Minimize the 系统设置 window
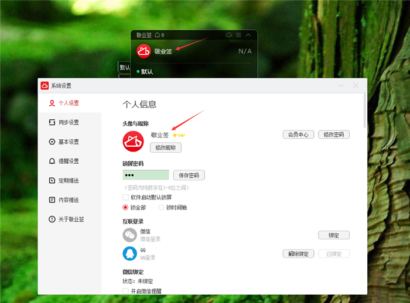 [x=341, y=85]
